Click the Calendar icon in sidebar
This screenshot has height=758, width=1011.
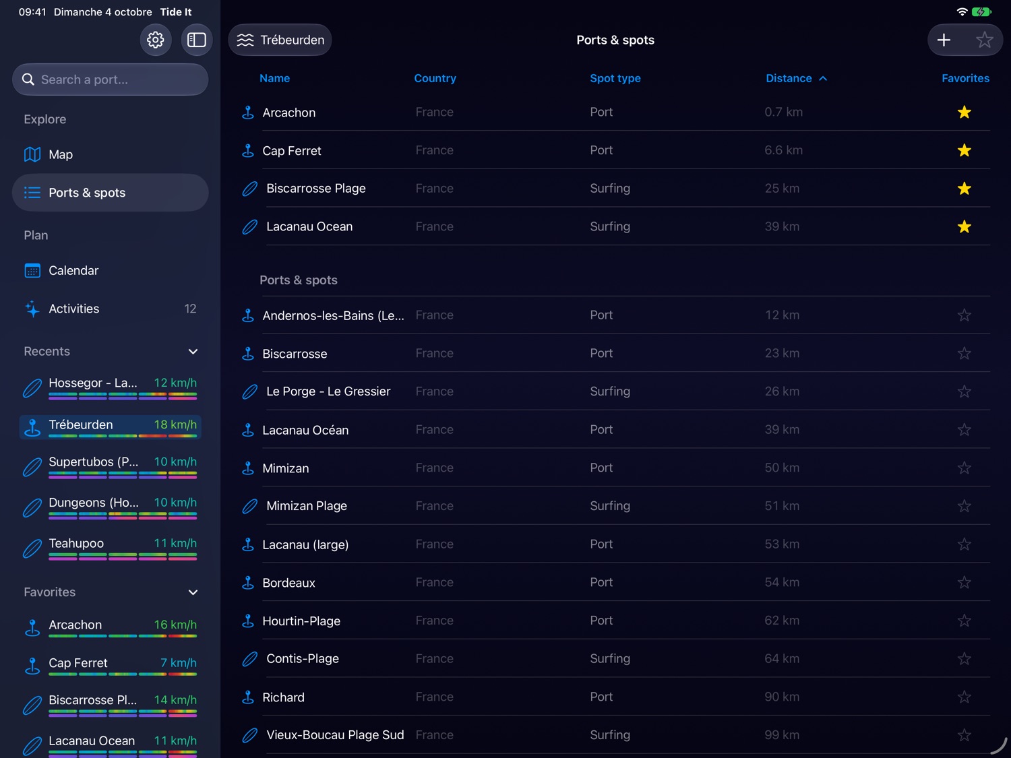(32, 271)
